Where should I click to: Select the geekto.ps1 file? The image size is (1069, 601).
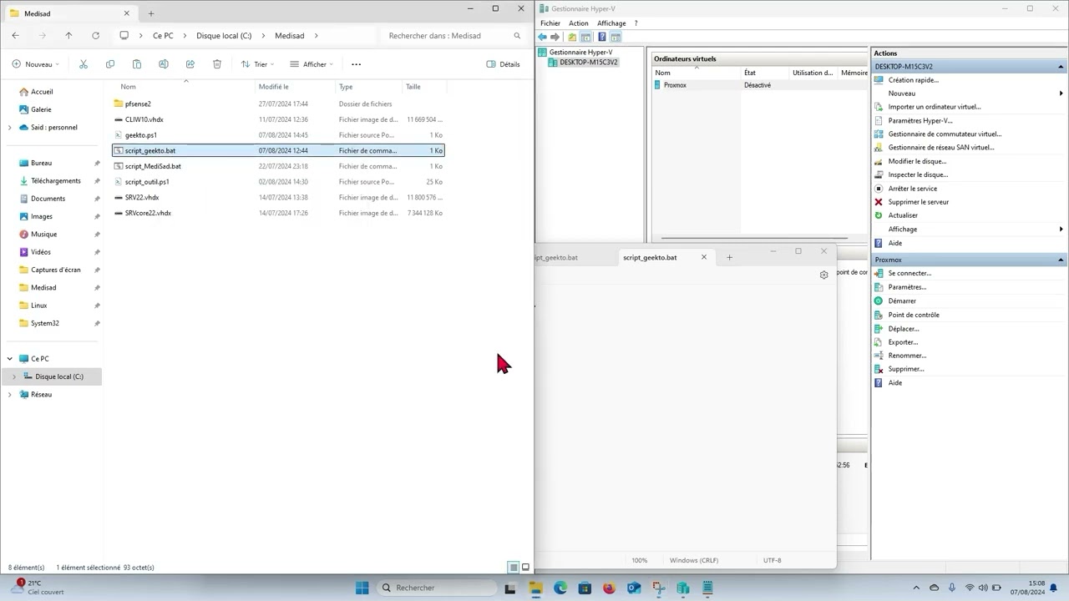click(278, 135)
